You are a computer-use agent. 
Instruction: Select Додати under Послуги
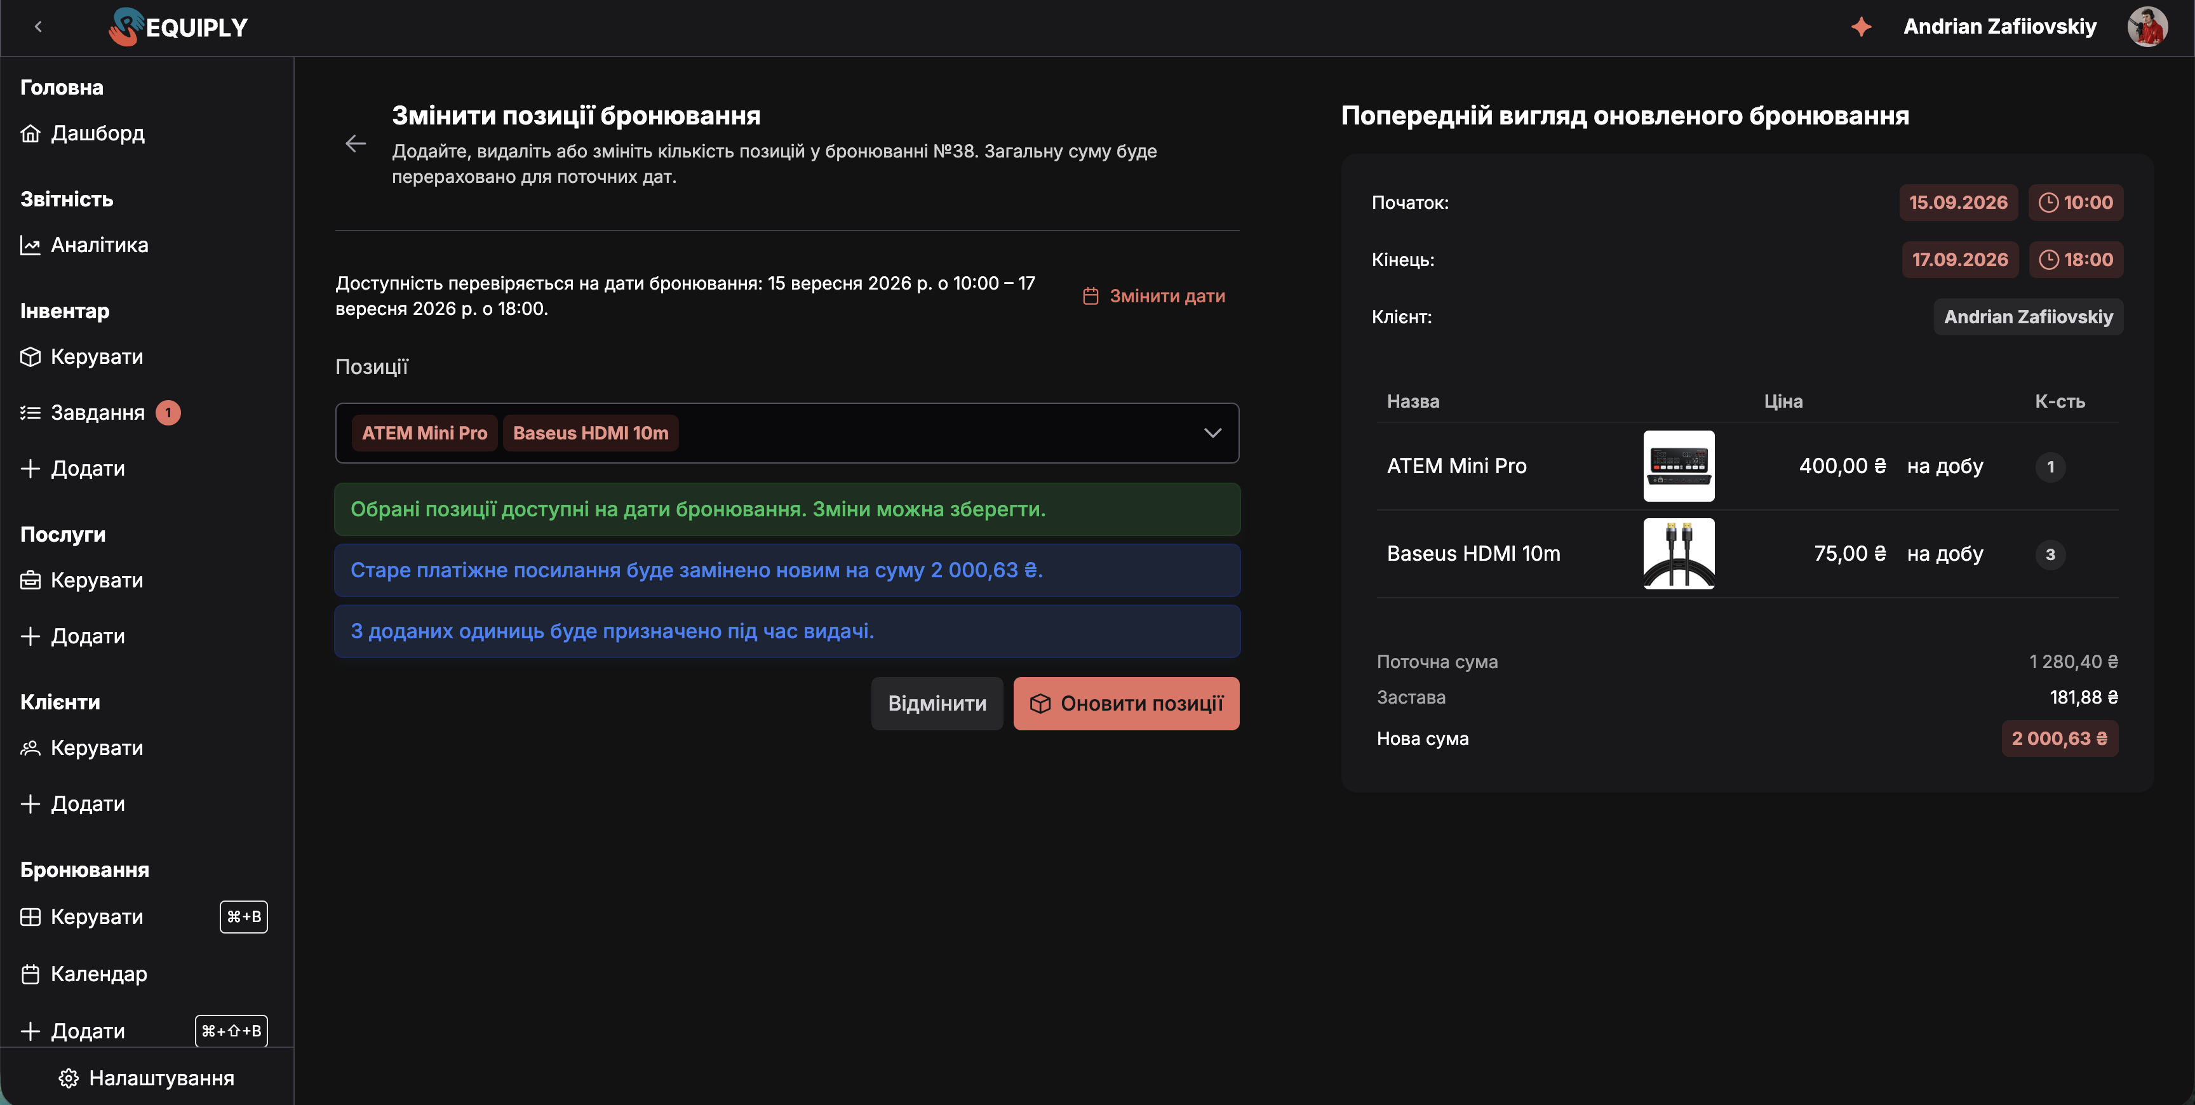[73, 636]
